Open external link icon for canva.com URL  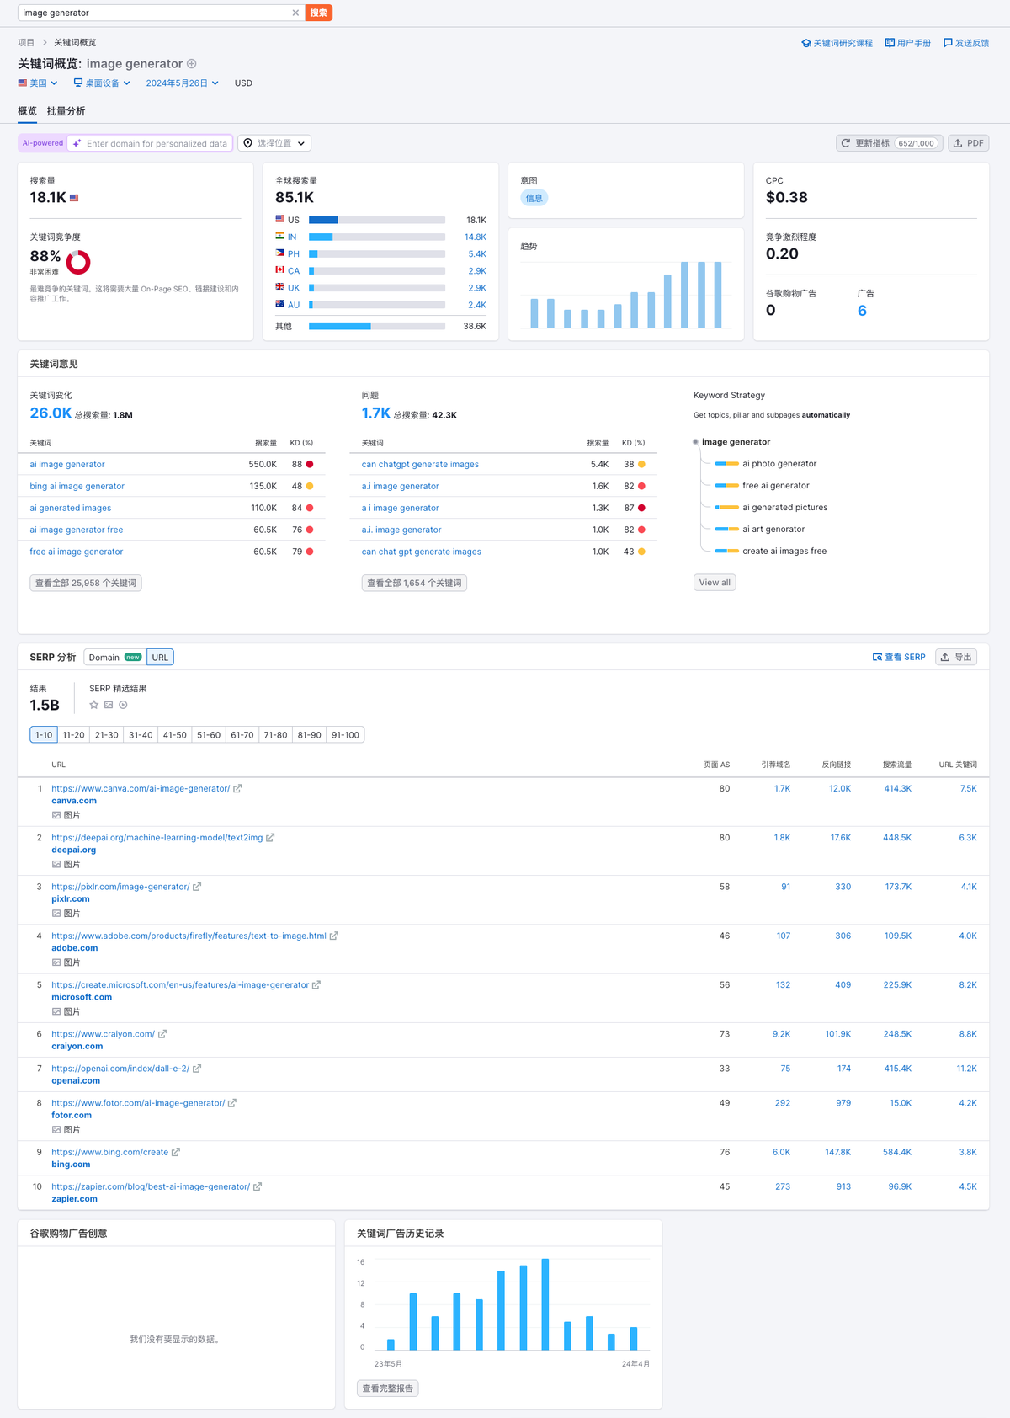pos(237,789)
